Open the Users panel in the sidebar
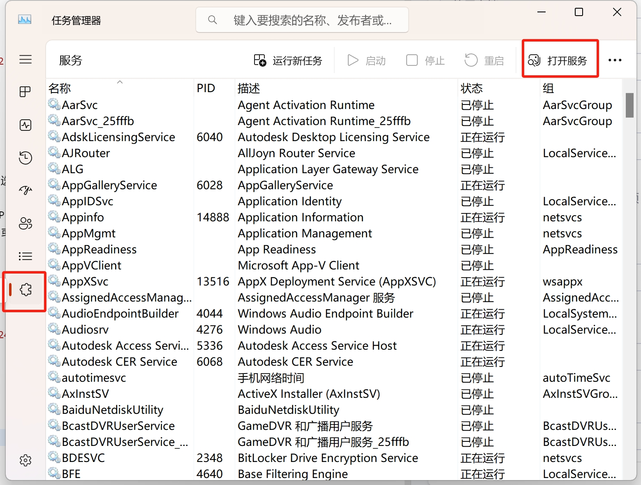641x485 pixels. tap(25, 223)
